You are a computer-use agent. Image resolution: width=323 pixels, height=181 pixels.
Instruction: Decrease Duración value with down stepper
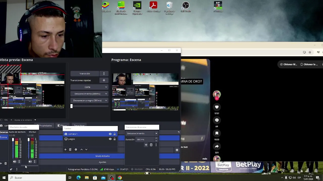[x=156, y=141]
